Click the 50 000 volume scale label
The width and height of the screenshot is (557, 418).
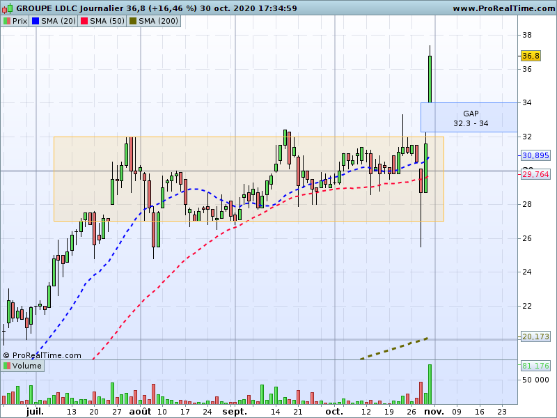[x=535, y=380]
